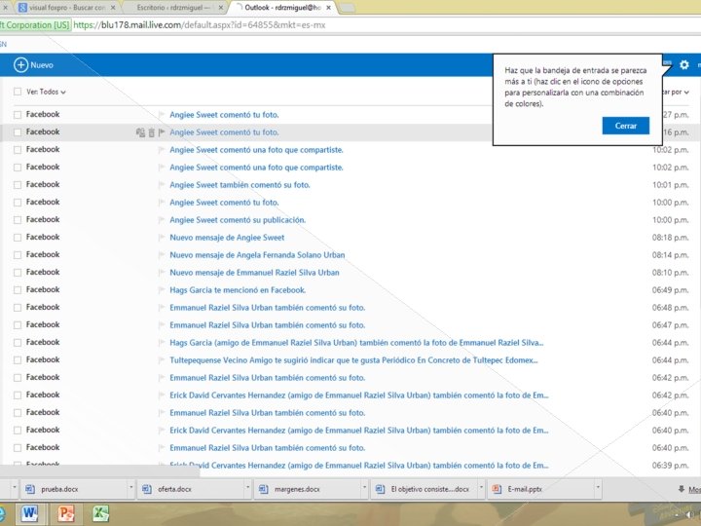The height and width of the screenshot is (526, 701).
Task: Open the sort-by dropdown chevron at right
Action: point(686,93)
